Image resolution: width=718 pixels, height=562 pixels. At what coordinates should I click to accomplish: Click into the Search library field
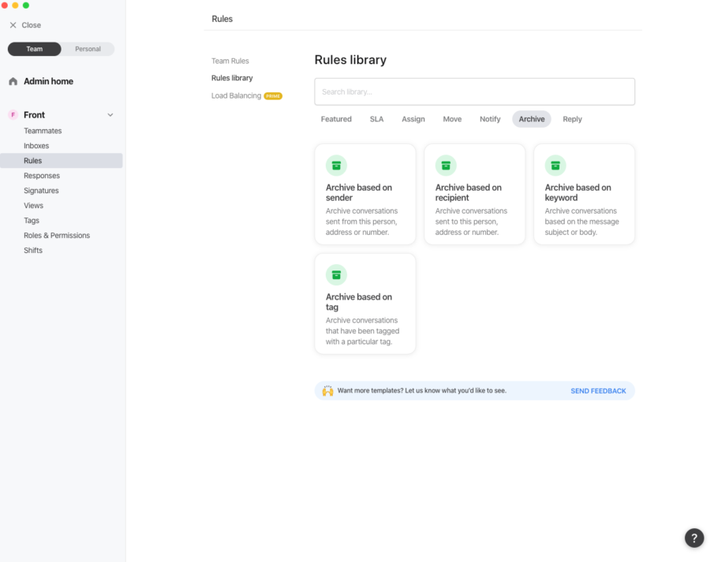(x=474, y=92)
